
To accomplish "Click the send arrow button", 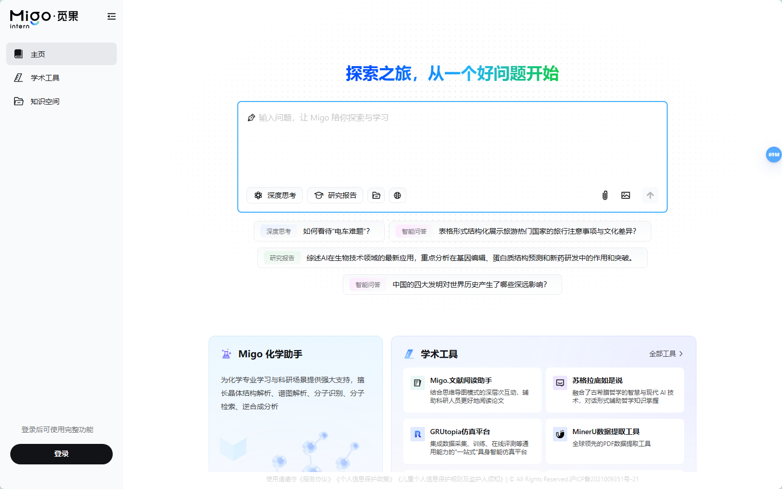I will click(x=650, y=195).
